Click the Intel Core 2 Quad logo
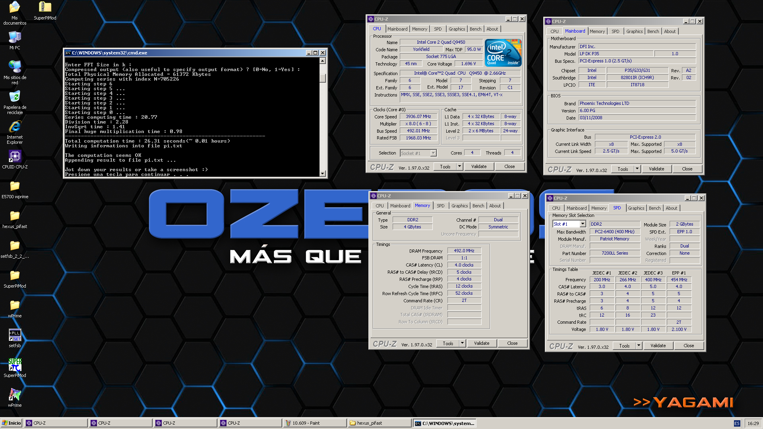This screenshot has width=763, height=429. pyautogui.click(x=503, y=52)
